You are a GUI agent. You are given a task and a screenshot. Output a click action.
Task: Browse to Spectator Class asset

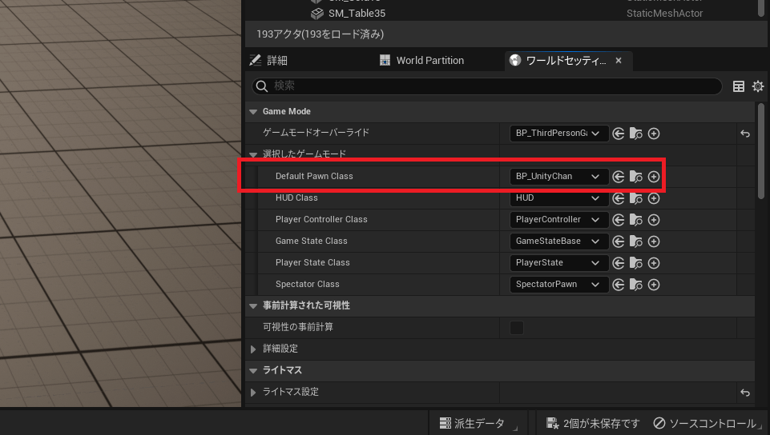[x=636, y=284]
